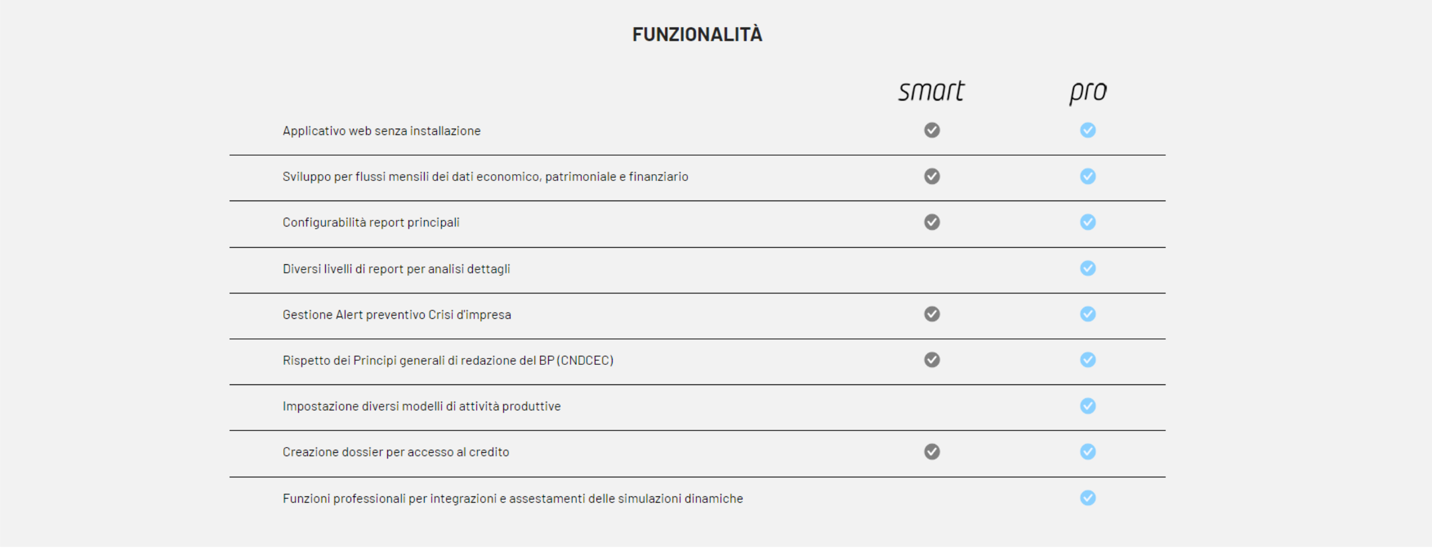This screenshot has height=551, width=1432.
Task: Click pro checkmark for Applicativo web senza installazione
Action: coord(1088,130)
